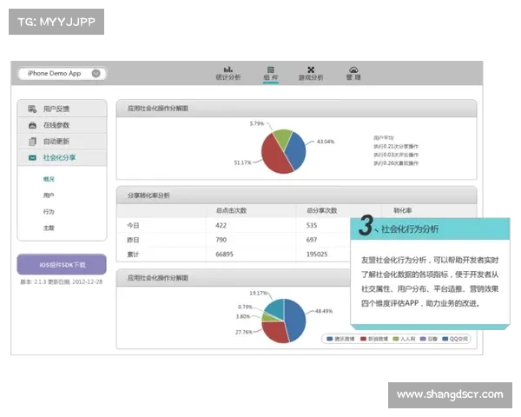The width and height of the screenshot is (521, 417).
Task: Download the iOS组件SDK
Action: coord(62,265)
